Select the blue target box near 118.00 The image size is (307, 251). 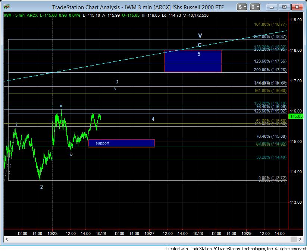(193, 61)
